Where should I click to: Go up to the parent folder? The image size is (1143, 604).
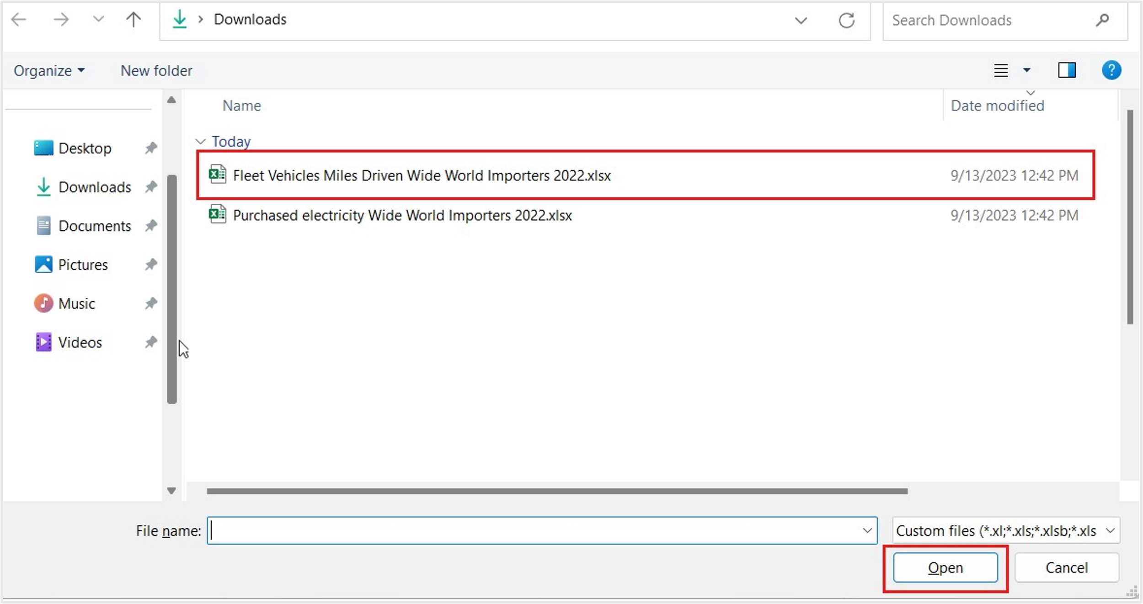point(133,19)
